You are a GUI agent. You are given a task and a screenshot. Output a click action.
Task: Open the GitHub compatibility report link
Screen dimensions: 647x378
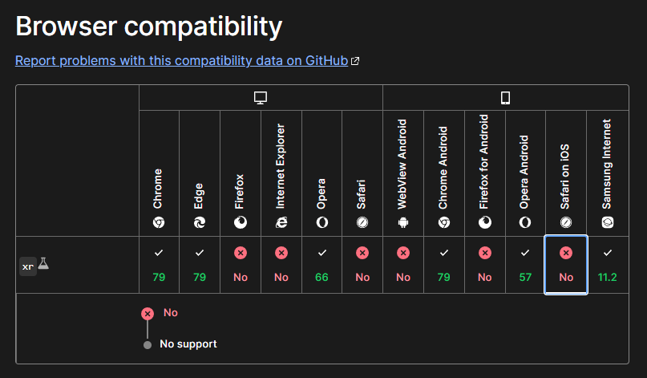click(x=181, y=61)
